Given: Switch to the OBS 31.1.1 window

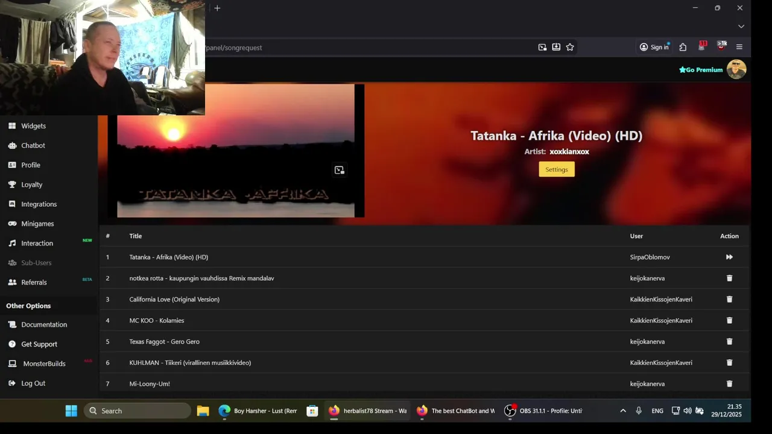Looking at the screenshot, I should point(544,410).
